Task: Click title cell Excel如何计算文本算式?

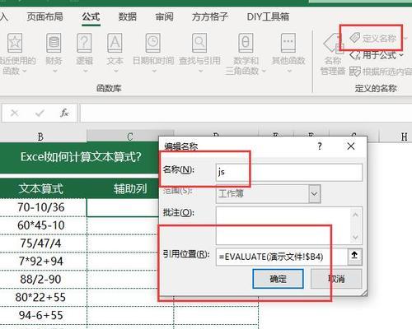Action: 81,157
